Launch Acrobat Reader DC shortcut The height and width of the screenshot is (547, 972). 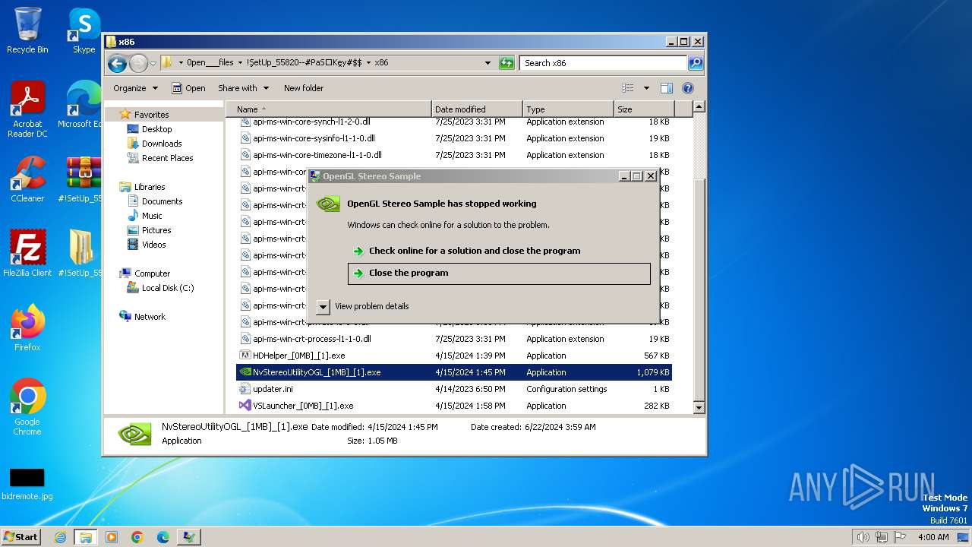[x=27, y=109]
